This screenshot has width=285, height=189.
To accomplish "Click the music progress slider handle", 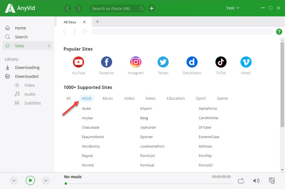I will click(x=66, y=183).
